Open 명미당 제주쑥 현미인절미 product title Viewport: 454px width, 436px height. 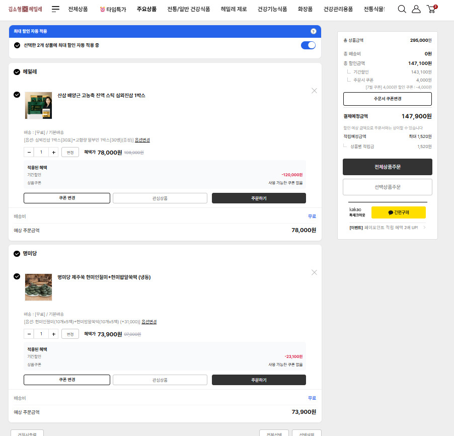tap(104, 277)
